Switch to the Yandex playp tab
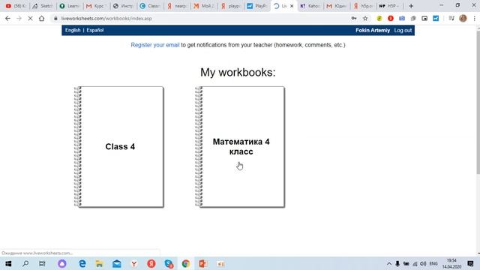The width and height of the screenshot is (480, 270). (x=230, y=6)
